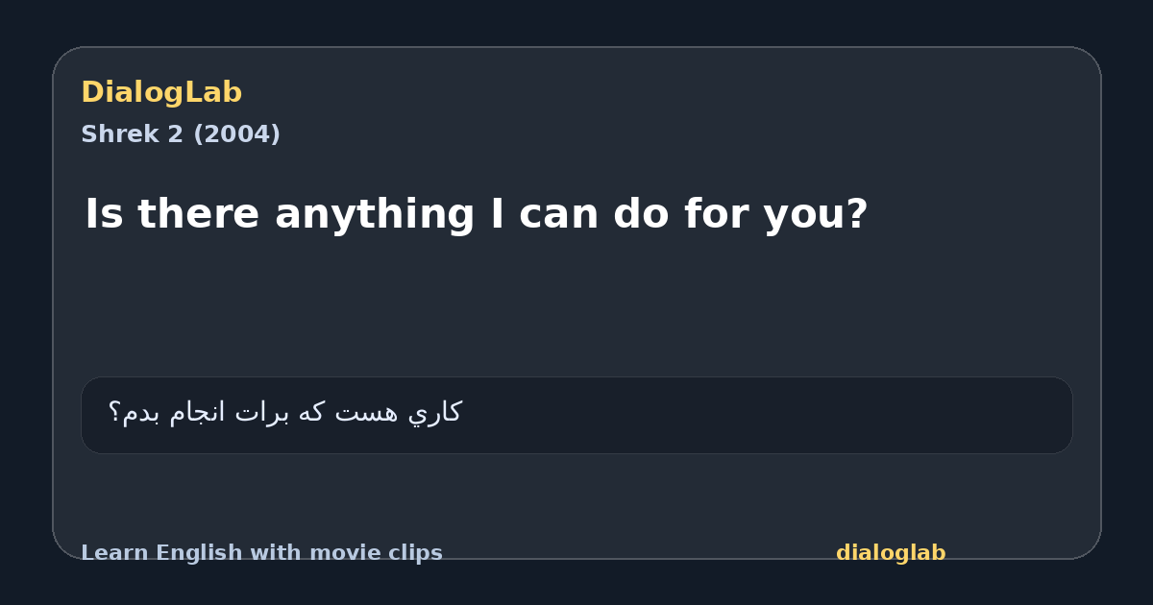Click the word "Shrek" in the subtitle
Image resolution: width=1153 pixels, height=605 pixels.
tap(121, 134)
